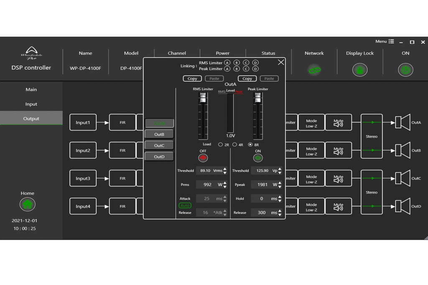Viewport: 428px width, 285px height.
Task: Select the Main tab in sidebar
Action: tap(31, 89)
